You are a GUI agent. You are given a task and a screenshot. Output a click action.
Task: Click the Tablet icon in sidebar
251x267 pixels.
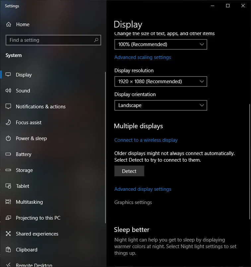(8, 186)
